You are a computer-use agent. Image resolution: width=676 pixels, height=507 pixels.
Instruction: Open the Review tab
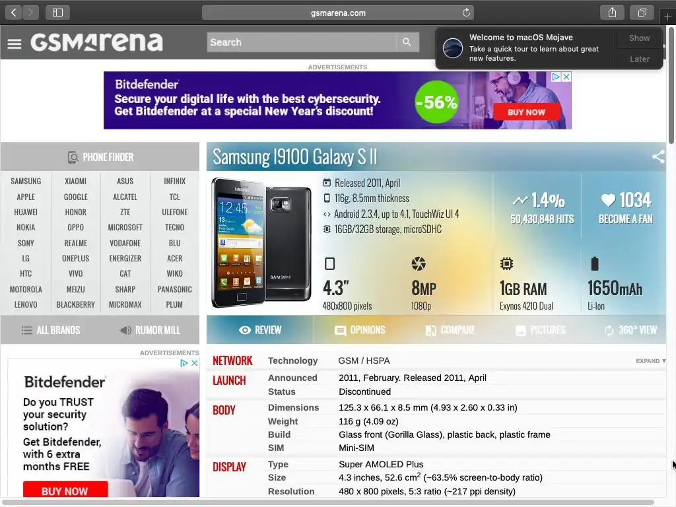click(260, 330)
